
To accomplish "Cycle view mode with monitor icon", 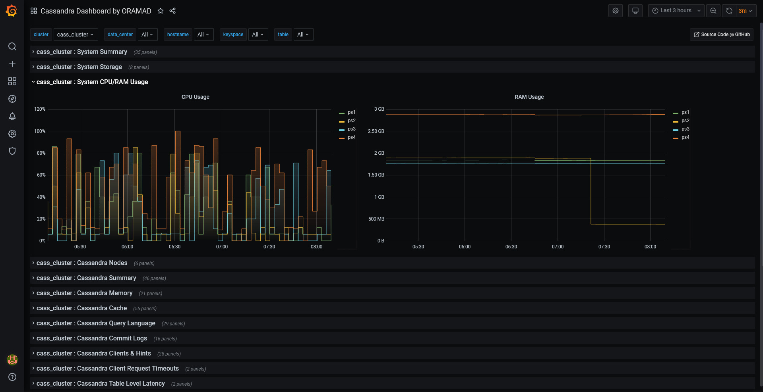I will (x=635, y=11).
